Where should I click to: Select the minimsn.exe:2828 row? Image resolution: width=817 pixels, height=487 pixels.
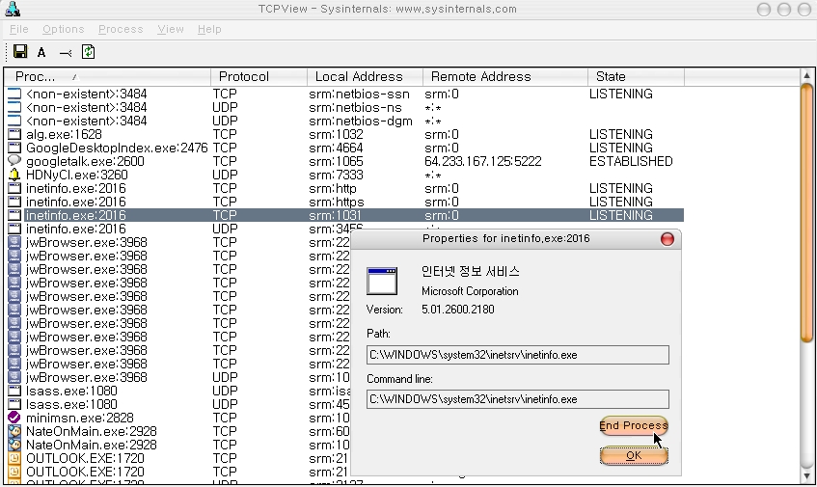point(177,418)
